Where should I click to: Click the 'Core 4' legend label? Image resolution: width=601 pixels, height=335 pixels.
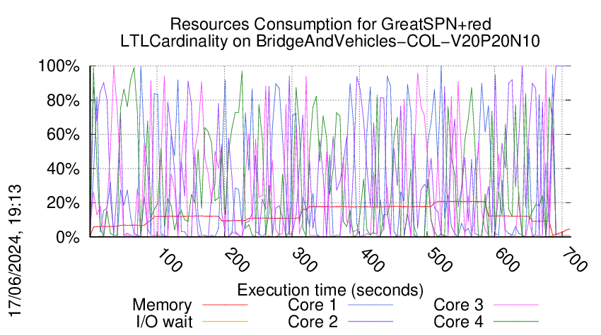(x=458, y=322)
